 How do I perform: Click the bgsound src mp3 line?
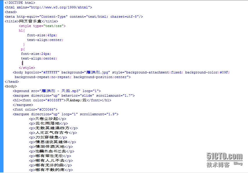tap(57, 91)
